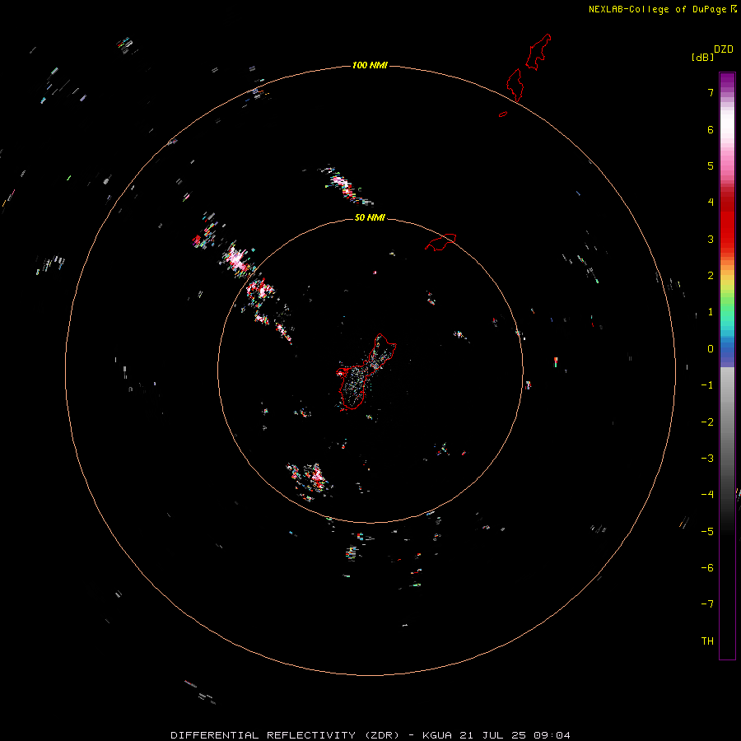Click the -1 value on the color scale
Image resolution: width=741 pixels, height=741 pixels.
(707, 385)
